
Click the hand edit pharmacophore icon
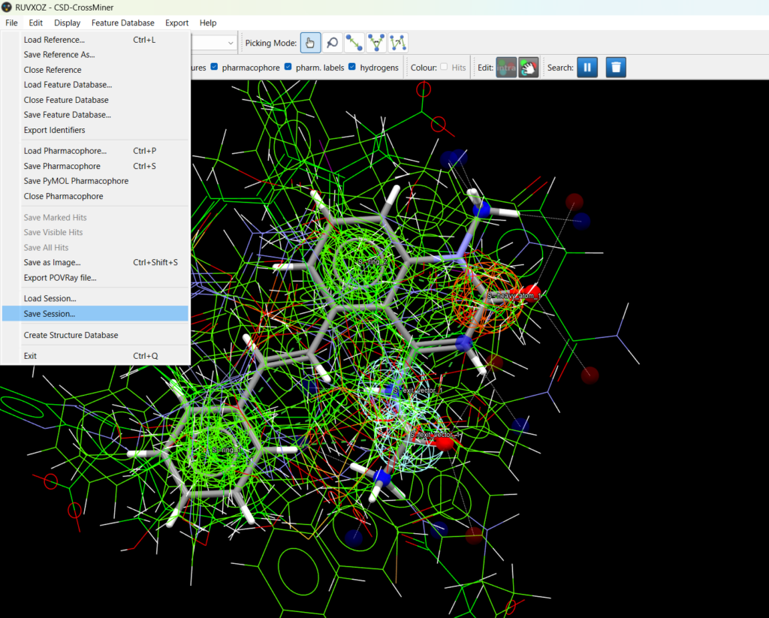pyautogui.click(x=529, y=68)
